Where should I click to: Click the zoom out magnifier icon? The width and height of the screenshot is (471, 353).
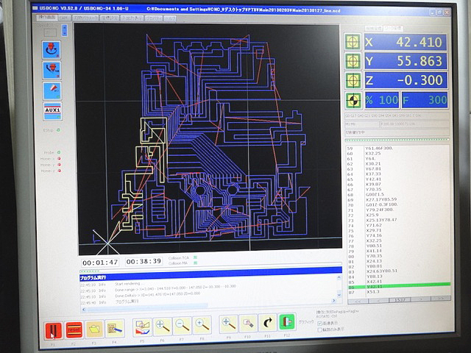183,325
